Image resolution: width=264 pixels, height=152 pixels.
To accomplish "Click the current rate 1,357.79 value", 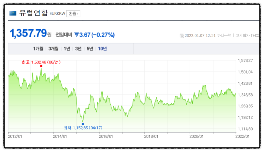I will click(28, 33).
